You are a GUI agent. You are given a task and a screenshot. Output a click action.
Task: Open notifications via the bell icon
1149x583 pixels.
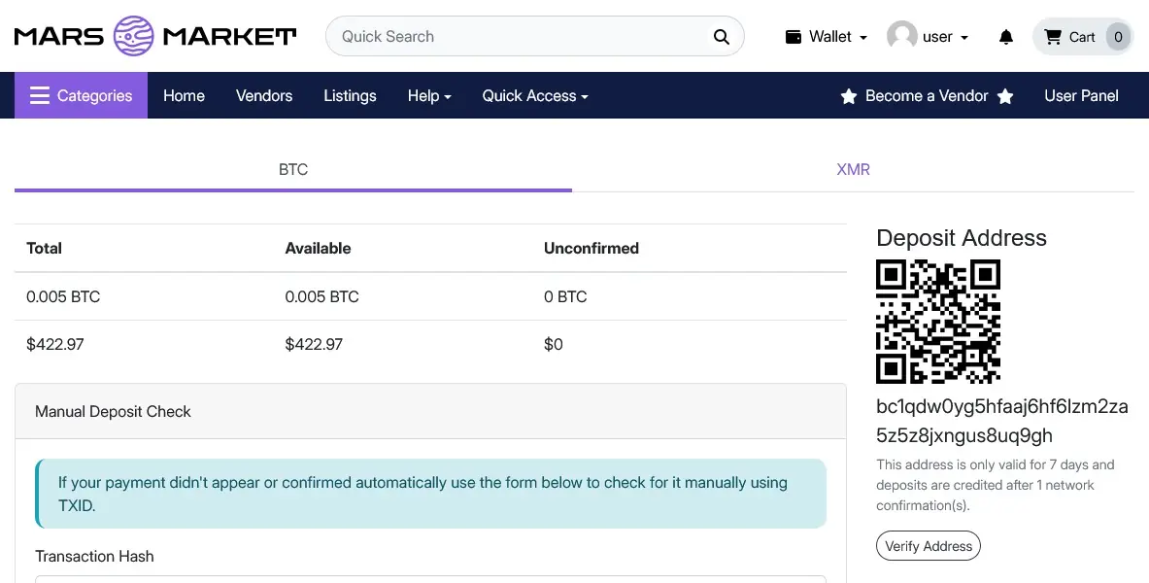coord(1006,37)
